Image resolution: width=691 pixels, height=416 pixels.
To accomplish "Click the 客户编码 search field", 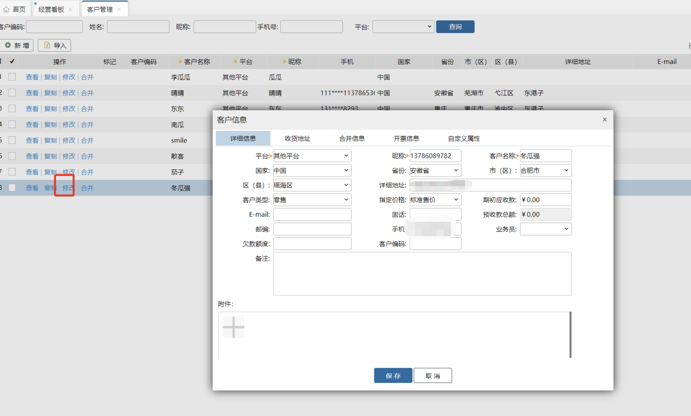I will coord(54,27).
